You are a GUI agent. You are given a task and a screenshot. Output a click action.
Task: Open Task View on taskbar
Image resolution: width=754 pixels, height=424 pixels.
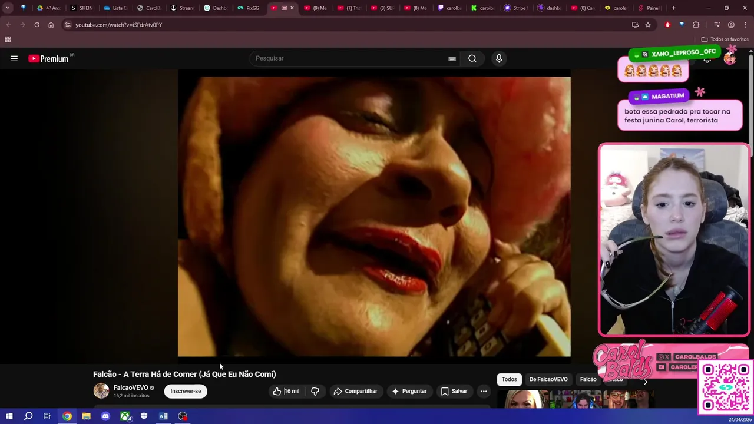point(47,416)
